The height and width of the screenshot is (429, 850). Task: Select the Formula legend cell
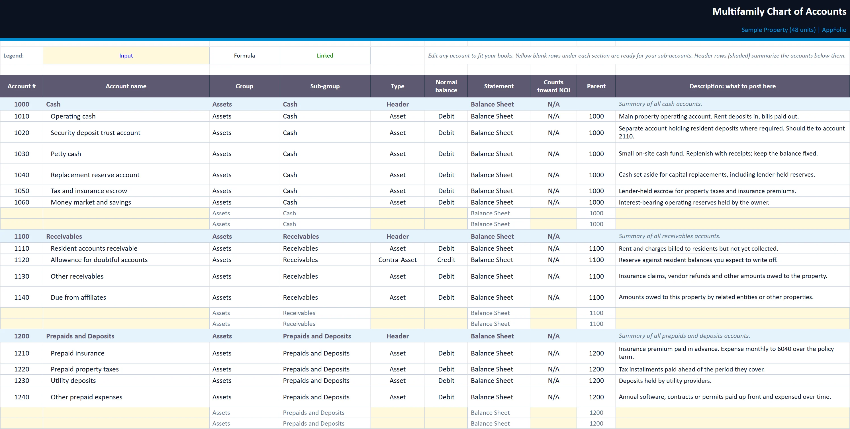pos(244,56)
